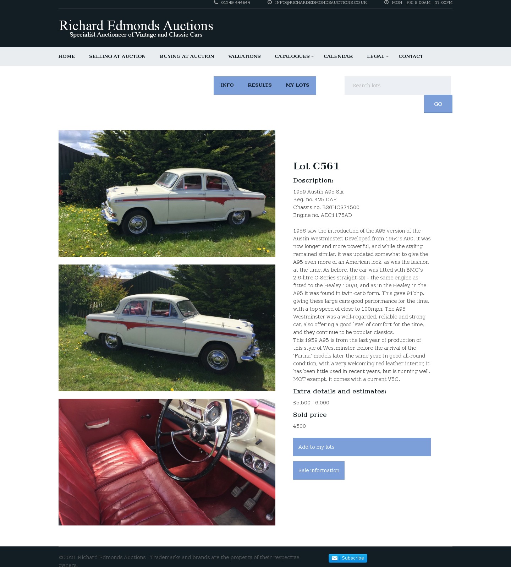Click the sold price value 4500
Screen dimensions: 511x567
tap(300, 426)
